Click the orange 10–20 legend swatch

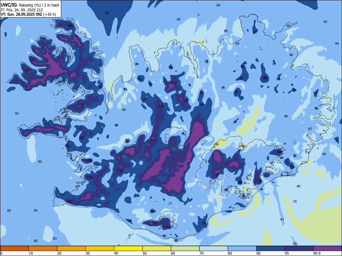[43, 248]
